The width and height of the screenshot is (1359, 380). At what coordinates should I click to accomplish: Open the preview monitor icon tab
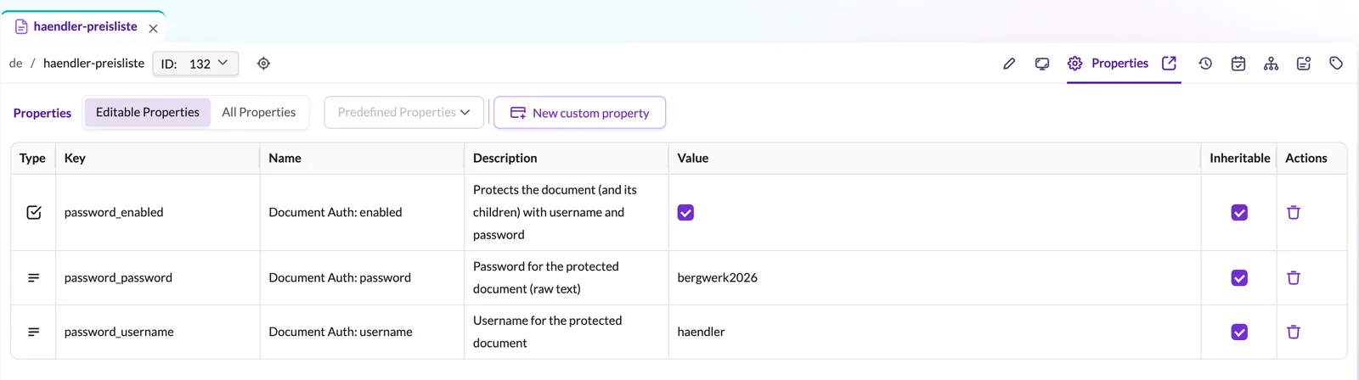(x=1042, y=64)
